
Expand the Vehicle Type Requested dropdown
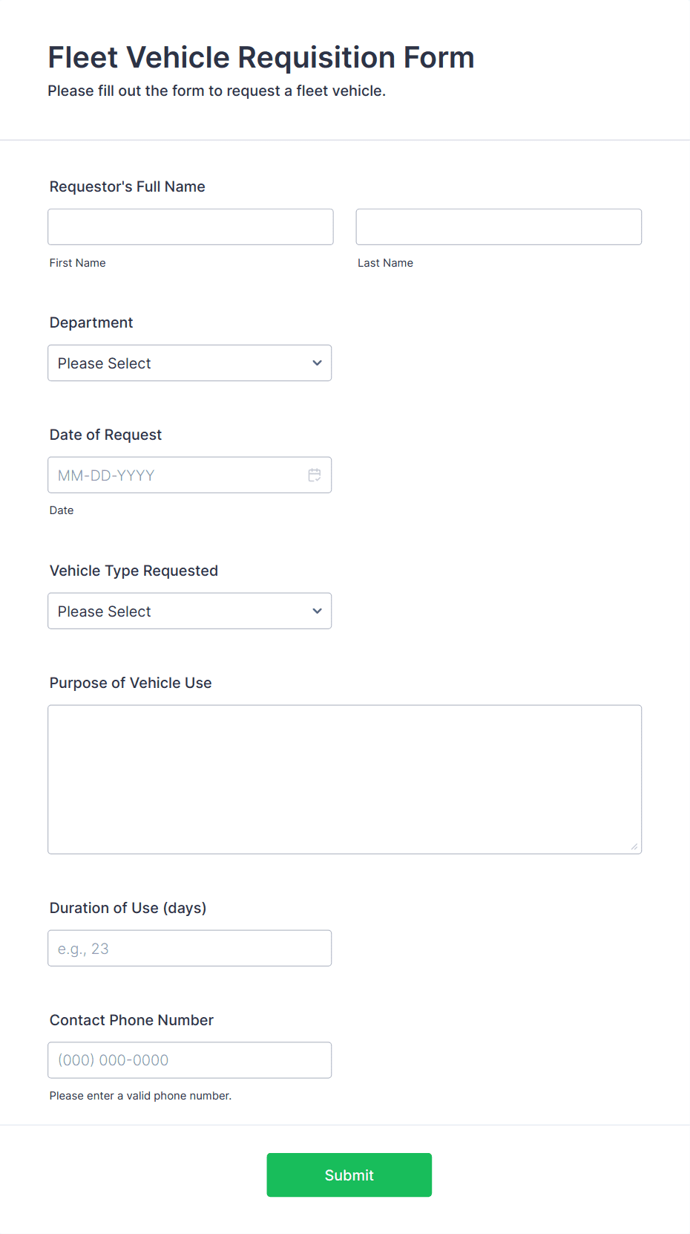click(189, 611)
